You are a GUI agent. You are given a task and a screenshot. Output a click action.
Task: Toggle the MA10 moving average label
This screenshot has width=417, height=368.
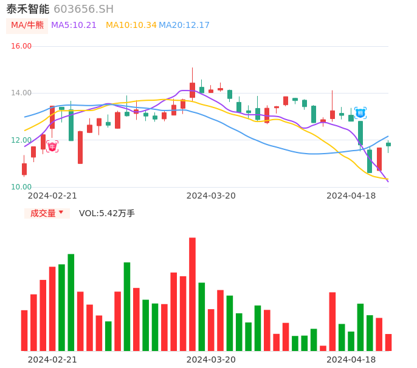pyautogui.click(x=131, y=26)
